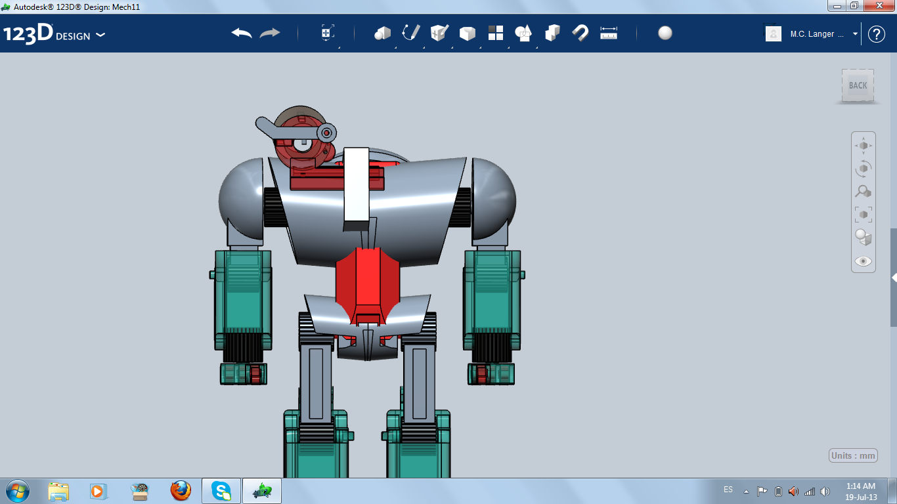Open the 123D Design application menu
This screenshot has height=504, width=897.
pos(55,33)
